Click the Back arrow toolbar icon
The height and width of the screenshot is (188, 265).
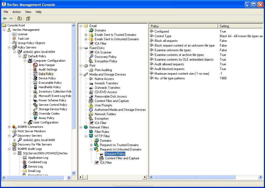point(5,18)
